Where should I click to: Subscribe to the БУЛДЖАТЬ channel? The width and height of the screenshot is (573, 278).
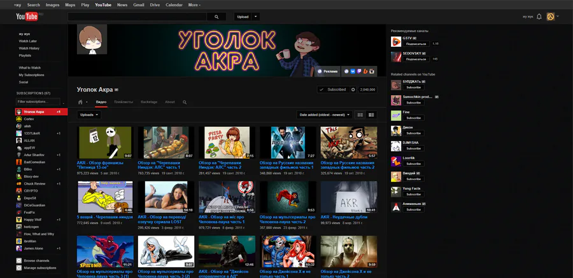pos(413,88)
